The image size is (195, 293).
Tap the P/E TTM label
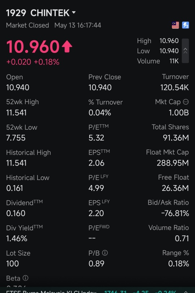(99, 127)
